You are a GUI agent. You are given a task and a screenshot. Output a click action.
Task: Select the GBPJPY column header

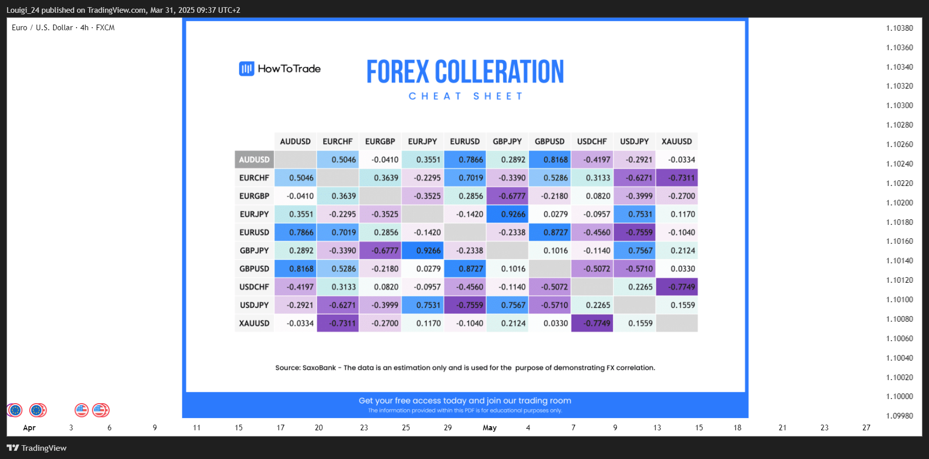[508, 141]
